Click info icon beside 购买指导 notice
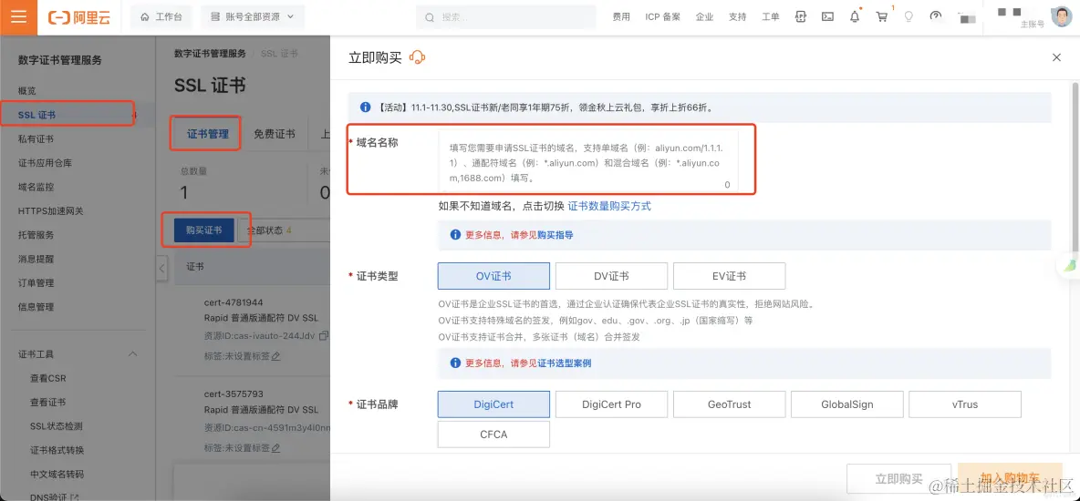1080x501 pixels. pyautogui.click(x=455, y=235)
